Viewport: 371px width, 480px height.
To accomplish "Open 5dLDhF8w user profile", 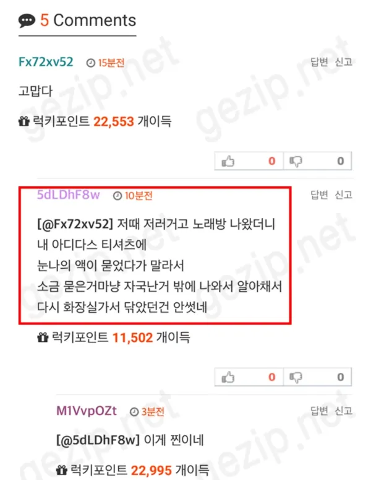I will (69, 194).
